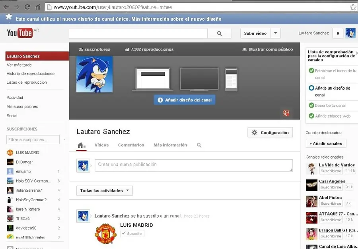The width and height of the screenshot is (358, 249).
Task: Click Mostrar como público
Action: [268, 49]
